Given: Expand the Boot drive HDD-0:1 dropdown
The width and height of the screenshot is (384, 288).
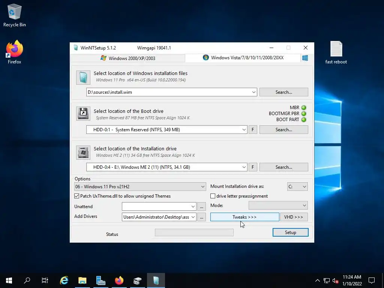Looking at the screenshot, I should coord(244,130).
